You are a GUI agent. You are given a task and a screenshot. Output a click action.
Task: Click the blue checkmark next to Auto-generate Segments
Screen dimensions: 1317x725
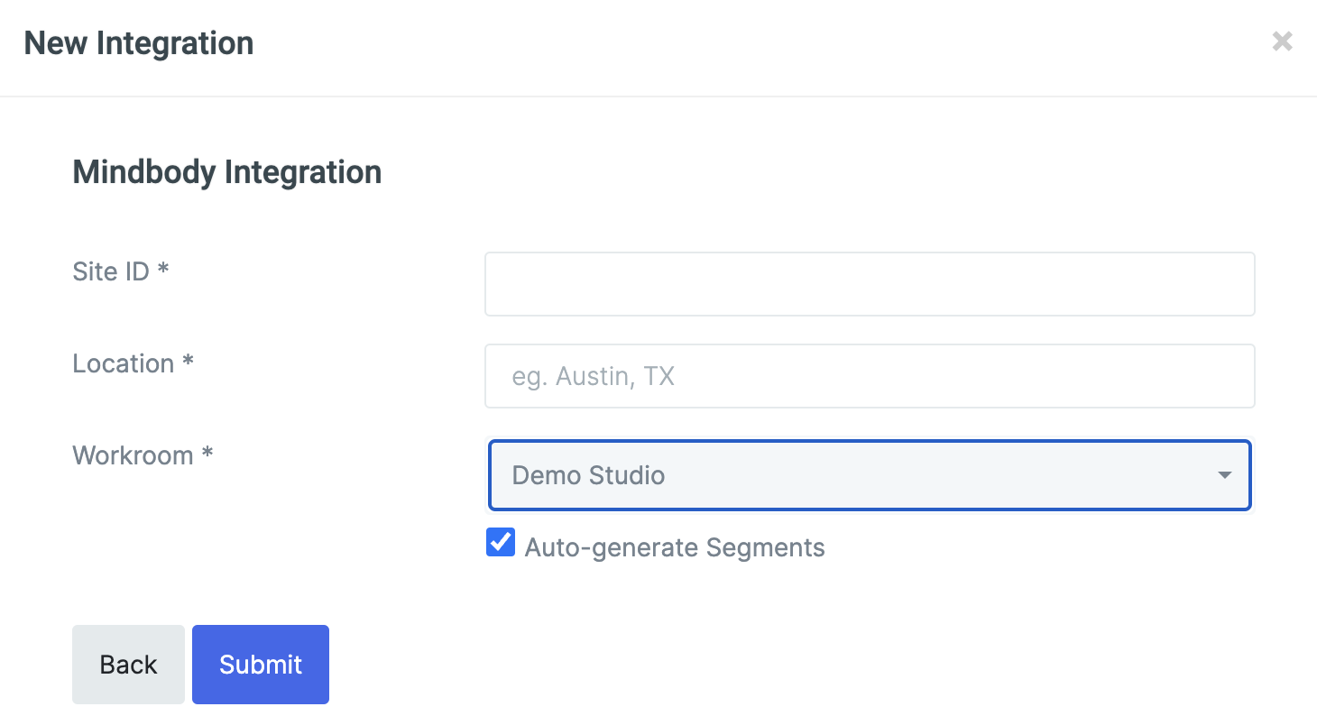(x=501, y=543)
